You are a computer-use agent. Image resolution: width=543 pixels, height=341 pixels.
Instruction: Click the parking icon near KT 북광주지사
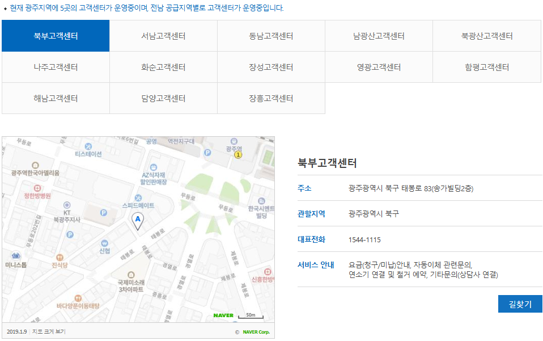[x=103, y=212]
